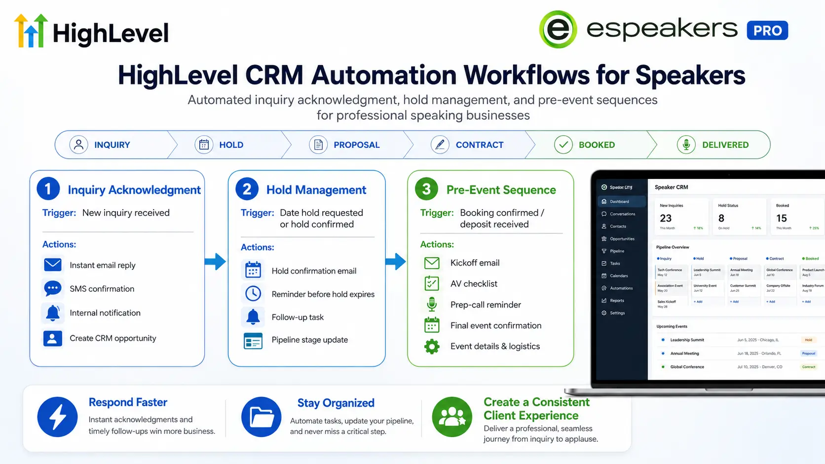Click the pen icon in CONTRACT stage
The width and height of the screenshot is (825, 464).
point(440,144)
